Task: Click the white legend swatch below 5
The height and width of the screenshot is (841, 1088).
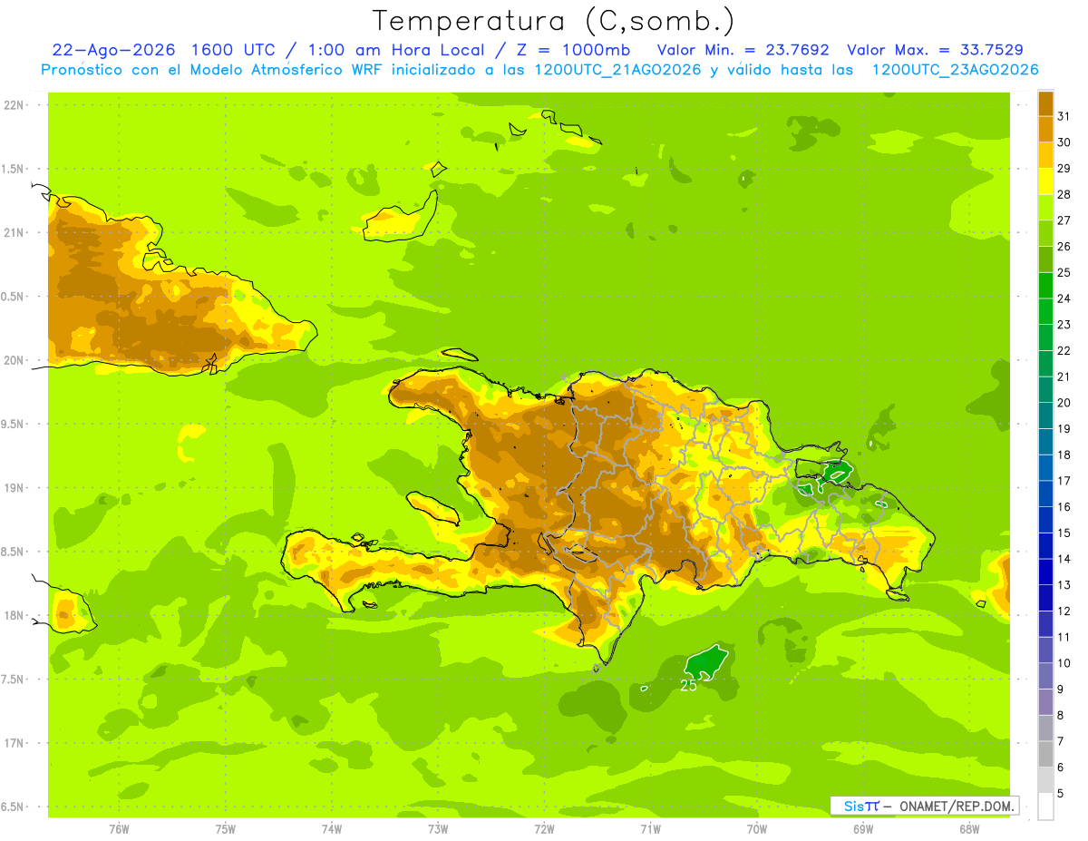Action: click(1045, 807)
